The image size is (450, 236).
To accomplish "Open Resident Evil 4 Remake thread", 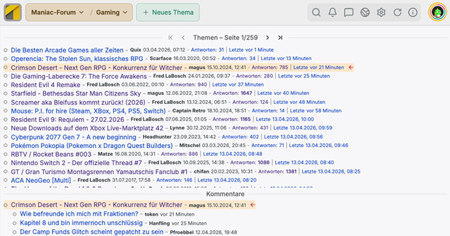I will [46, 85].
